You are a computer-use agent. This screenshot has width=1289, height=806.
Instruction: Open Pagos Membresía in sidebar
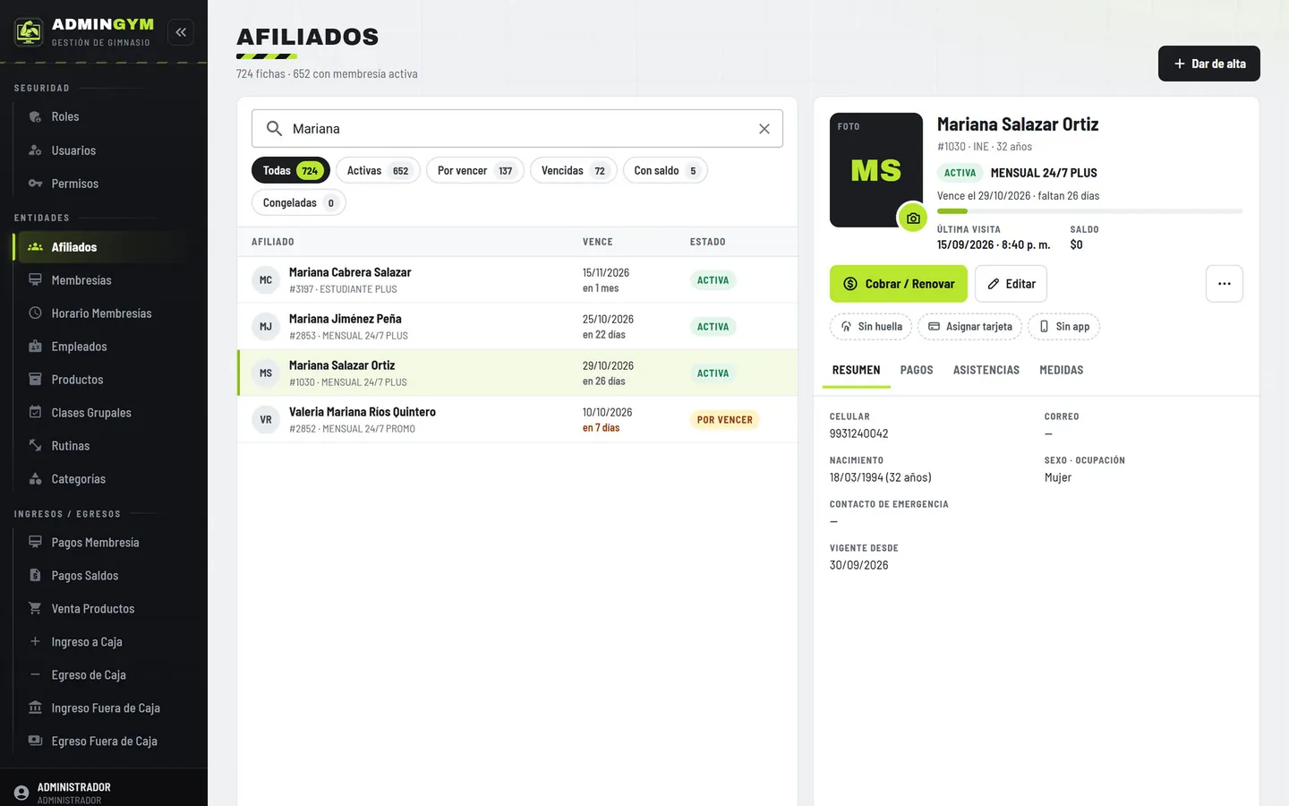[x=104, y=543]
